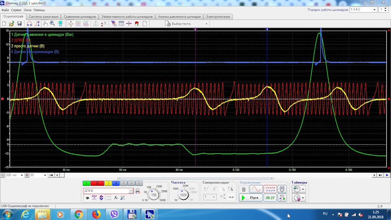Switch to Электропитание tab
Image resolution: width=391 pixels, height=220 pixels.
click(218, 17)
